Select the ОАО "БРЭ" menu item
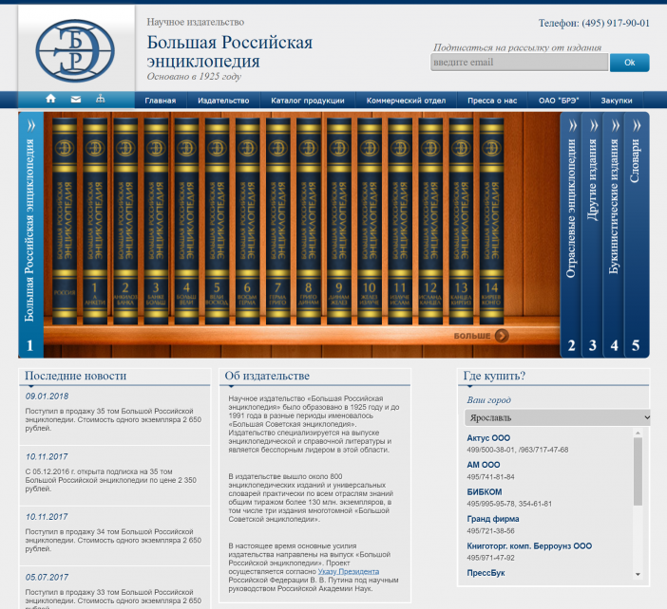This screenshot has width=667, height=609. pyautogui.click(x=559, y=101)
